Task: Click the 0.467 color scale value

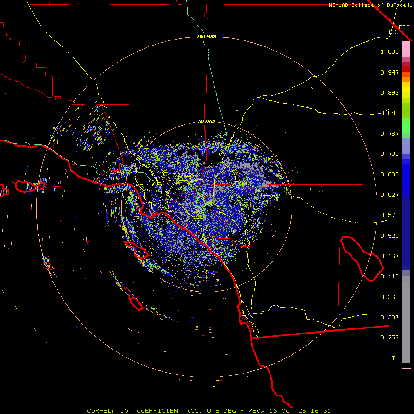Action: coord(390,256)
